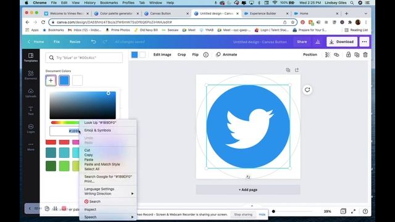
Task: Open the Templates sidebar panel
Action: (x=31, y=57)
